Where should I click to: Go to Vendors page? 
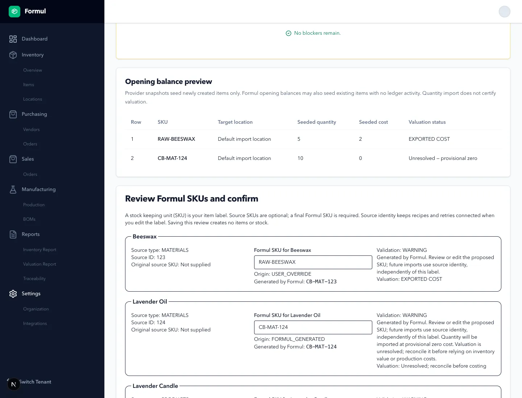(x=32, y=130)
